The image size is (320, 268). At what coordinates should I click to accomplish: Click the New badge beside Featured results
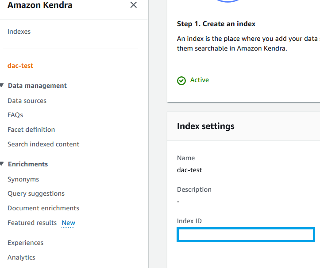tap(69, 223)
